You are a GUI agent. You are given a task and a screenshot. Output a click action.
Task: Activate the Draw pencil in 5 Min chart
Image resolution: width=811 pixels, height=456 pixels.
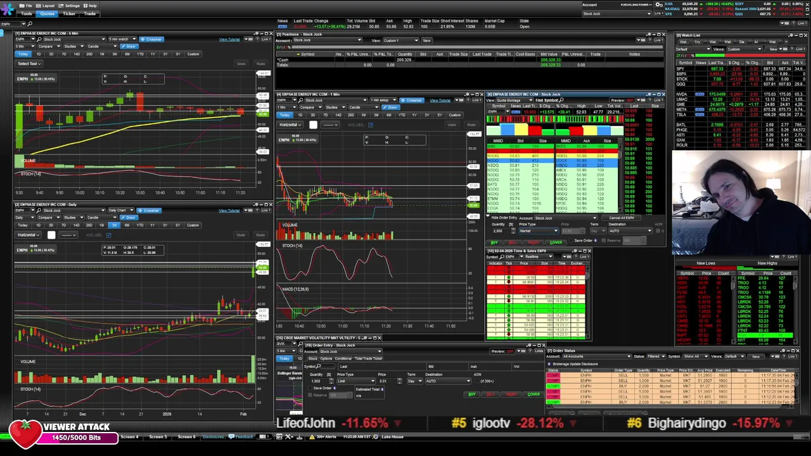130,46
